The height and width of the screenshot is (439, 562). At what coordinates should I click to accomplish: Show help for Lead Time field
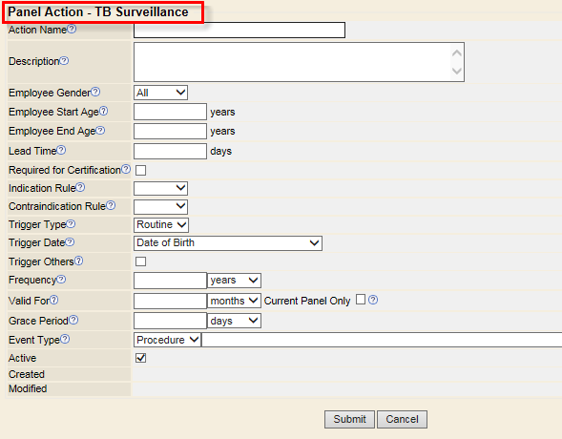click(61, 150)
